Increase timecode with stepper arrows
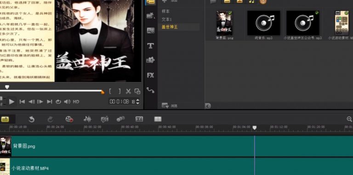Image resolution: width=353 pixels, height=175 pixels. tap(138, 100)
